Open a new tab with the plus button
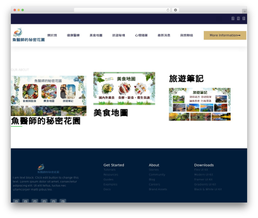Viewport: 258px width, 218px height. click(245, 11)
